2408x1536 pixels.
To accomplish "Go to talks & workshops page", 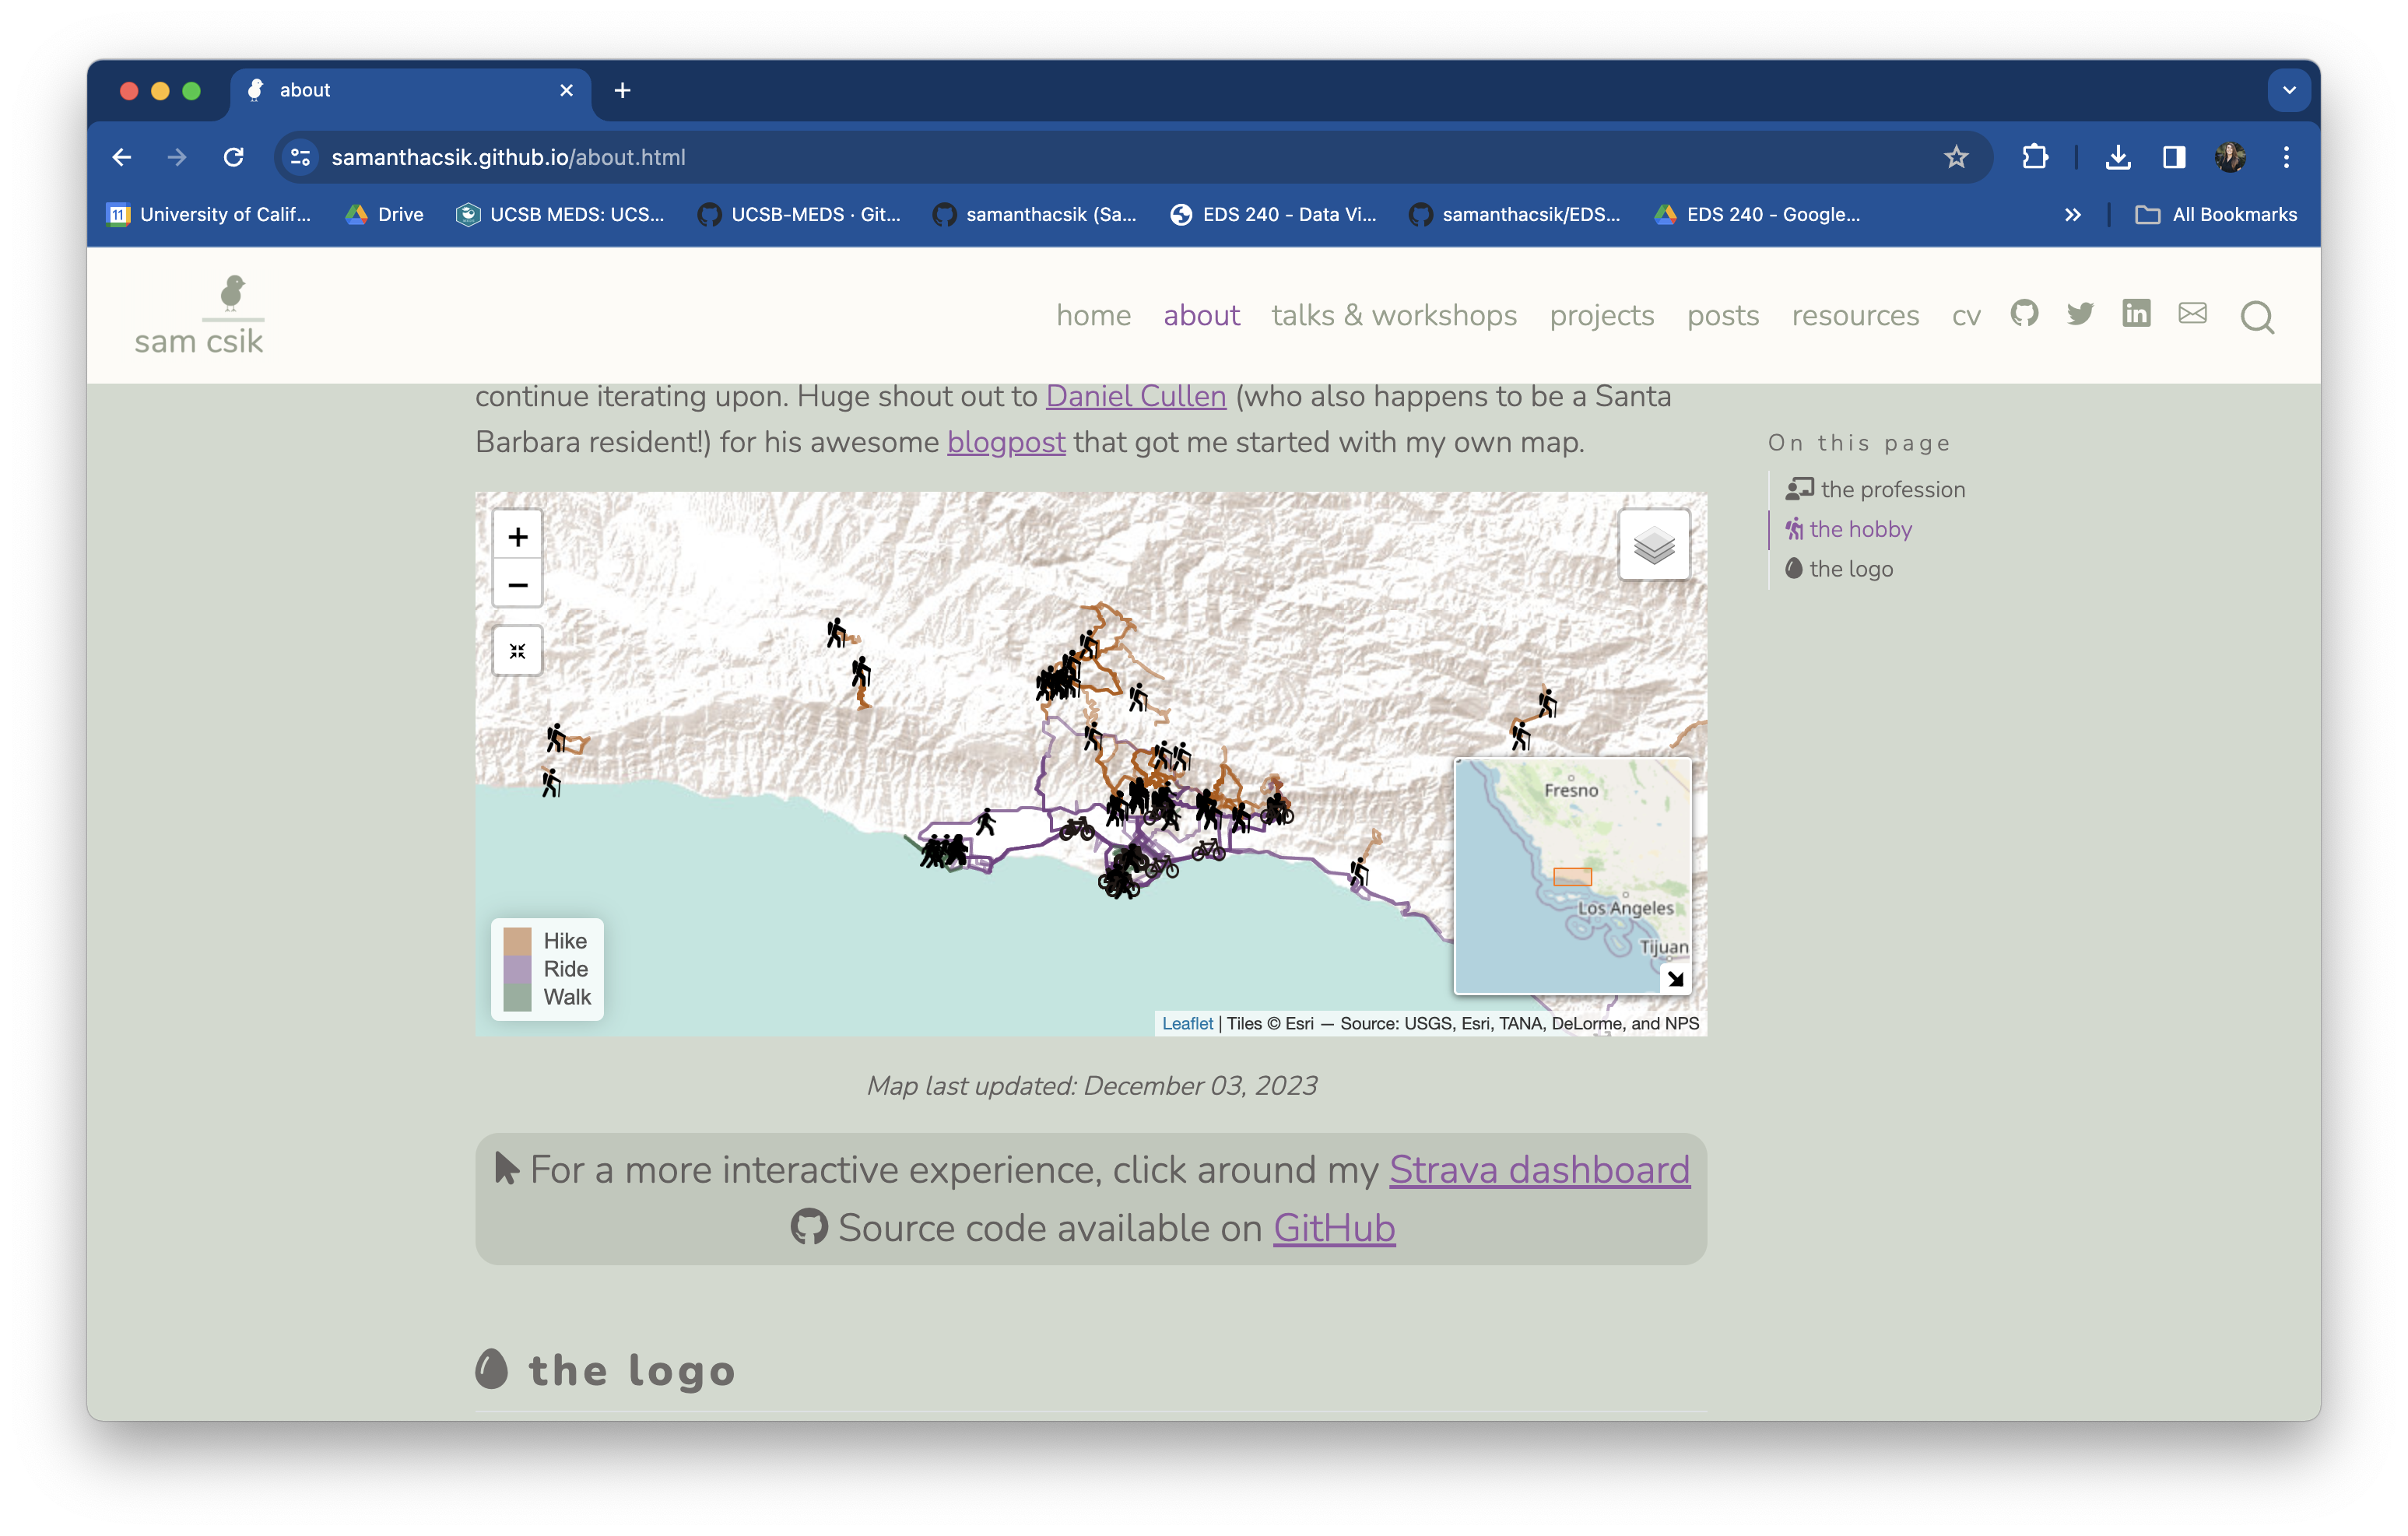I will [1394, 315].
